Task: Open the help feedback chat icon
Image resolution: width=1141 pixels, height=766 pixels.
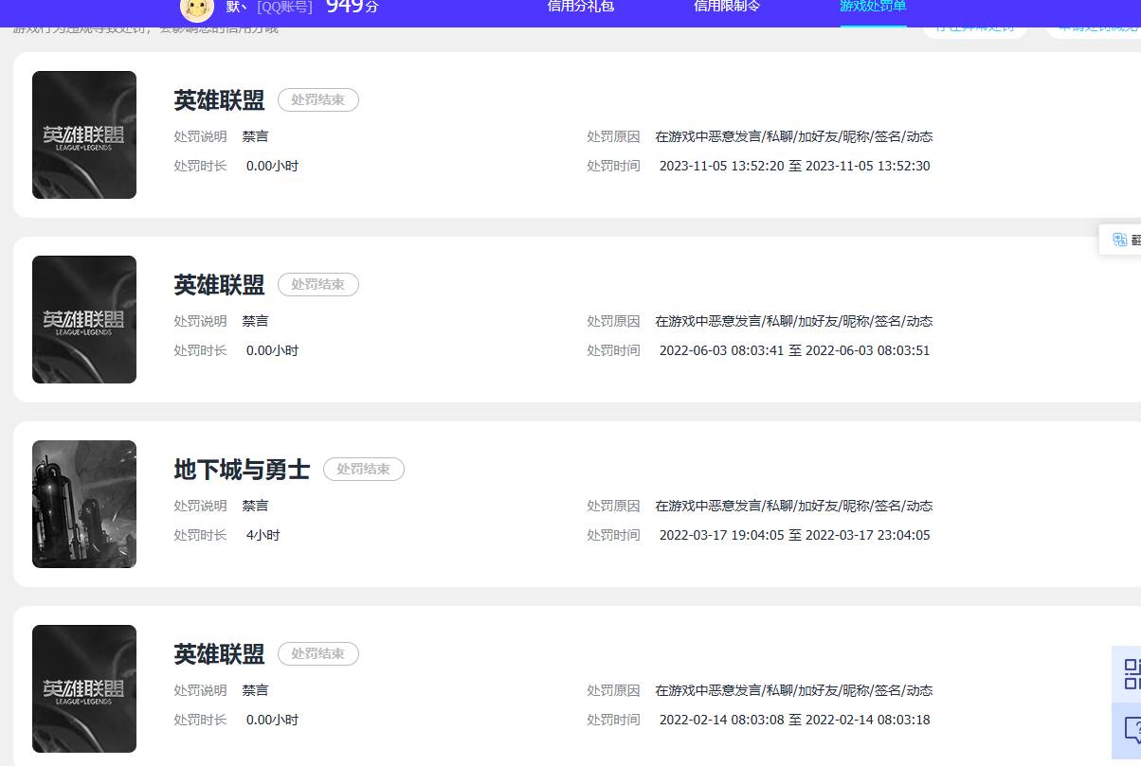Action: 1132,730
